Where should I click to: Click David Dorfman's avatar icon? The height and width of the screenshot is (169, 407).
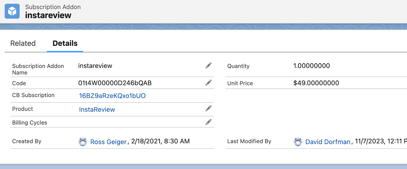(298, 142)
